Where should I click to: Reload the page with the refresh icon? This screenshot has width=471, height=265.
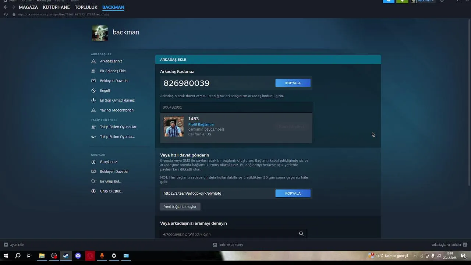click(6, 14)
